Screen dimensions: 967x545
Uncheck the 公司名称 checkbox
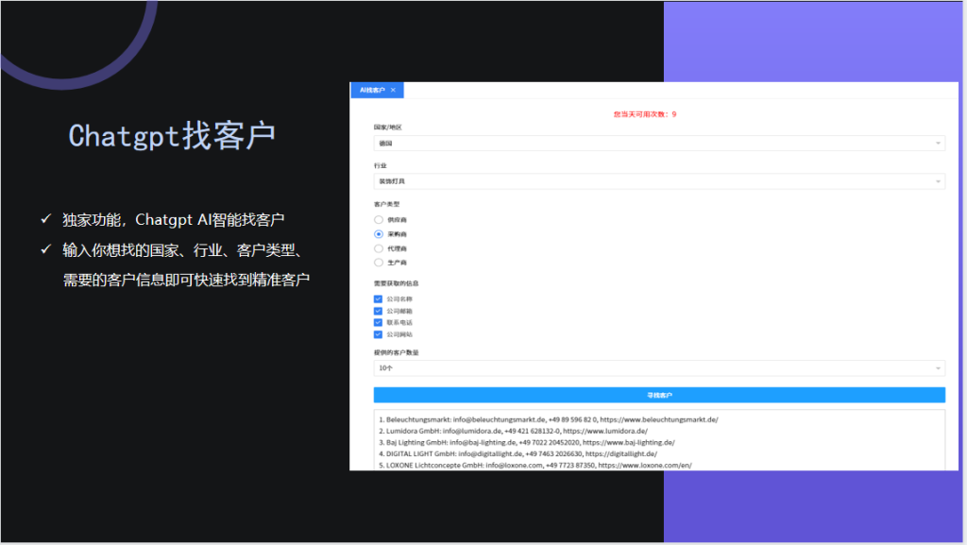pos(379,299)
